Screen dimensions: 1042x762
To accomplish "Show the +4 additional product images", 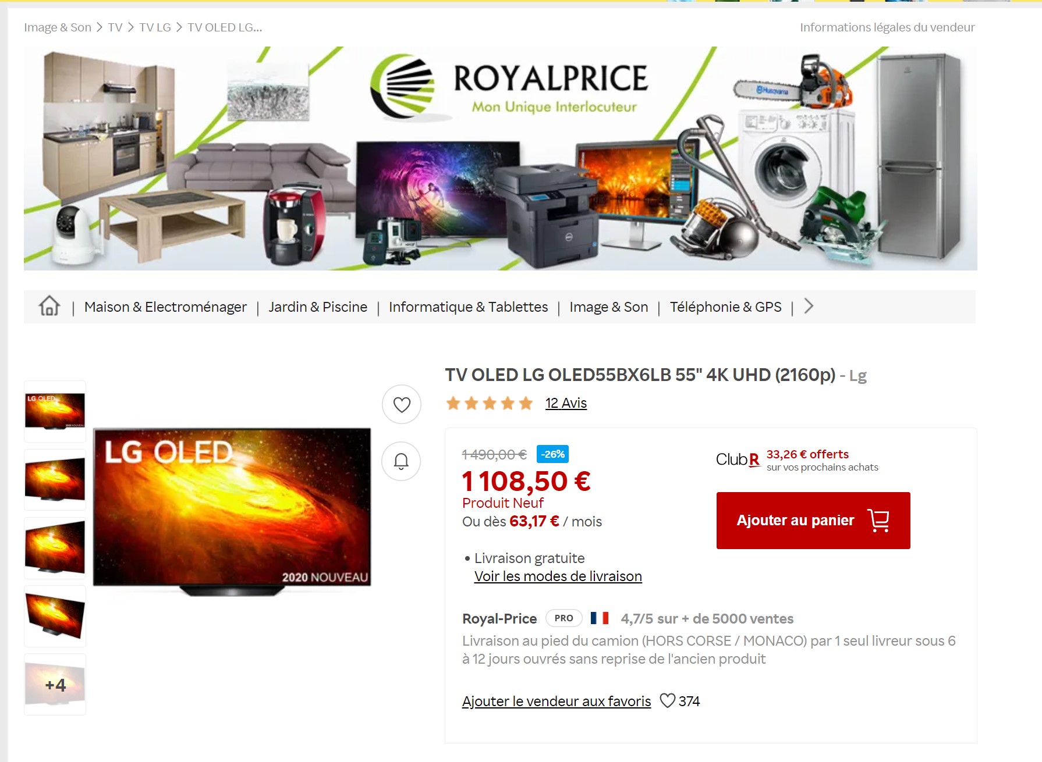I will 55,685.
